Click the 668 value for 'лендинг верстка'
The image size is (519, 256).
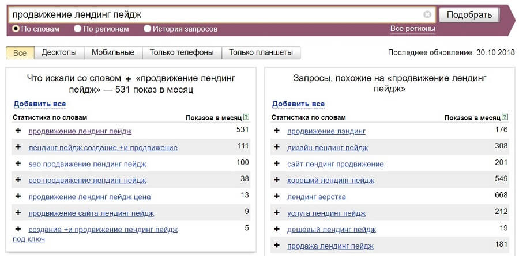(x=501, y=195)
